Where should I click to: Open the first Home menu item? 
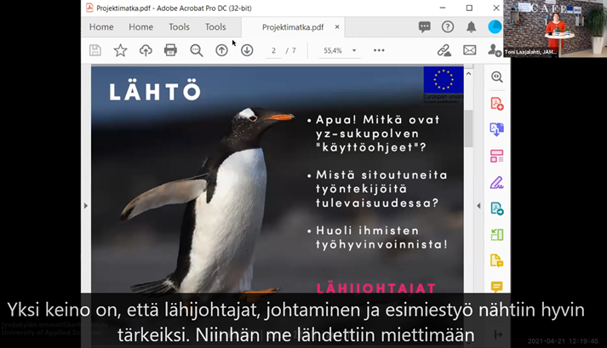(x=101, y=26)
